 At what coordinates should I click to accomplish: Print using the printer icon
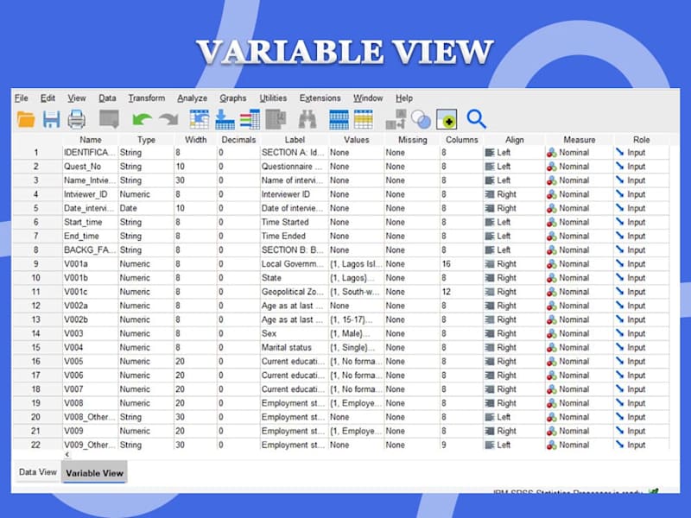(x=76, y=119)
